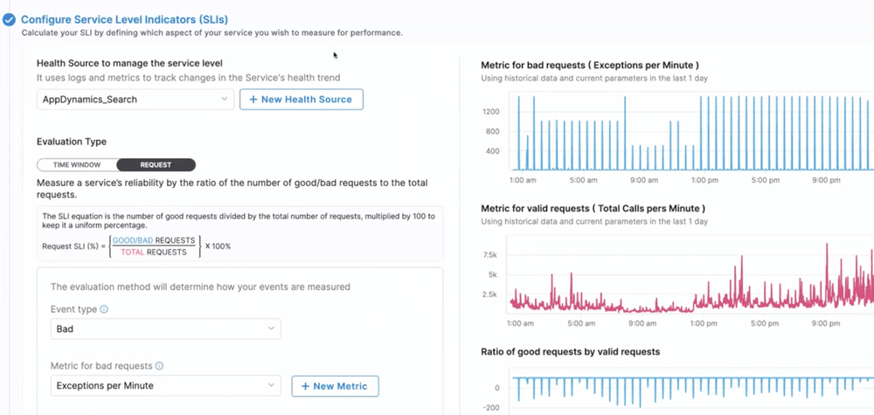
Task: Click the GOOD/BAD REQUESTS text in the equation
Action: click(x=154, y=240)
